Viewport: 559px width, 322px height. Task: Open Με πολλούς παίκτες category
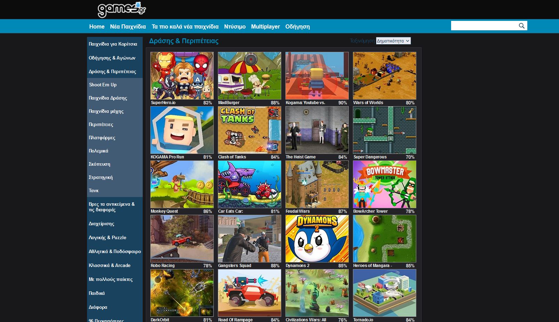click(115, 279)
